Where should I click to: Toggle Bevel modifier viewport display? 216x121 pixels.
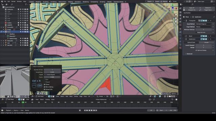click(x=204, y=36)
